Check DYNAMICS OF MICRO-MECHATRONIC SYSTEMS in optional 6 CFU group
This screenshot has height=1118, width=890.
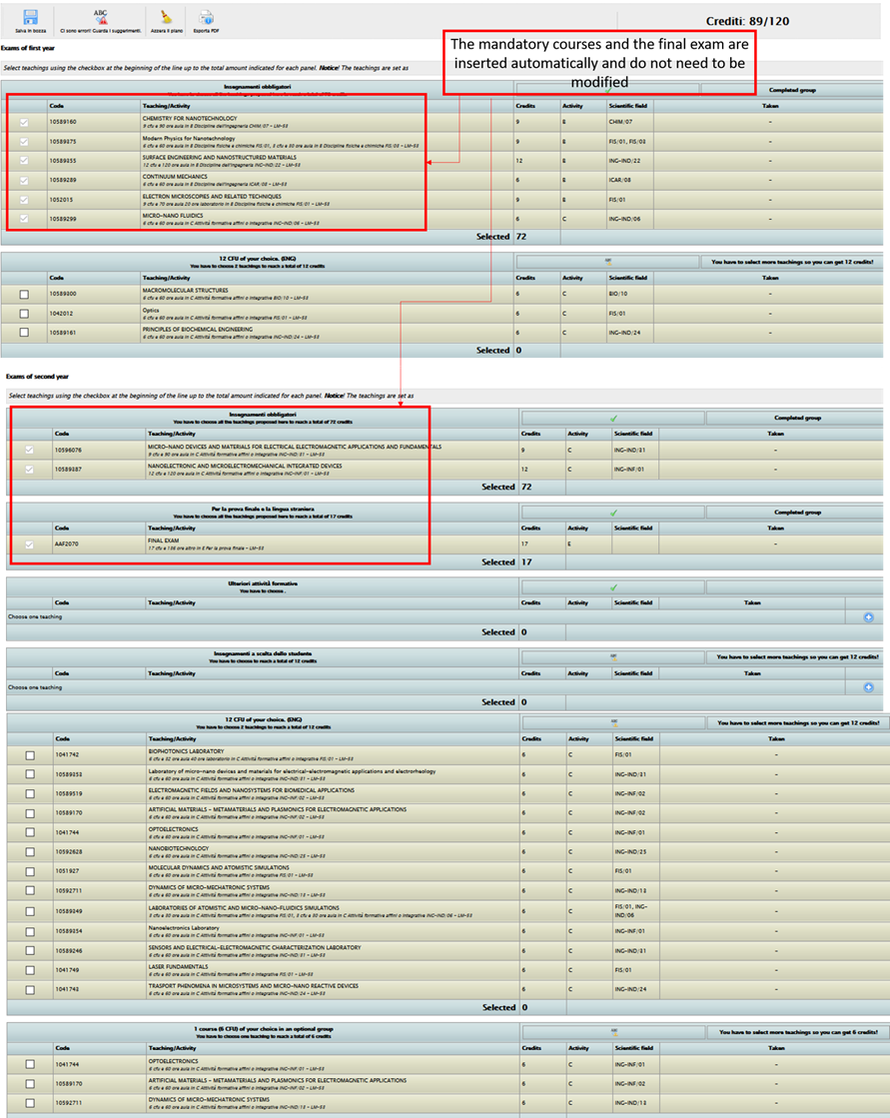point(30,1103)
